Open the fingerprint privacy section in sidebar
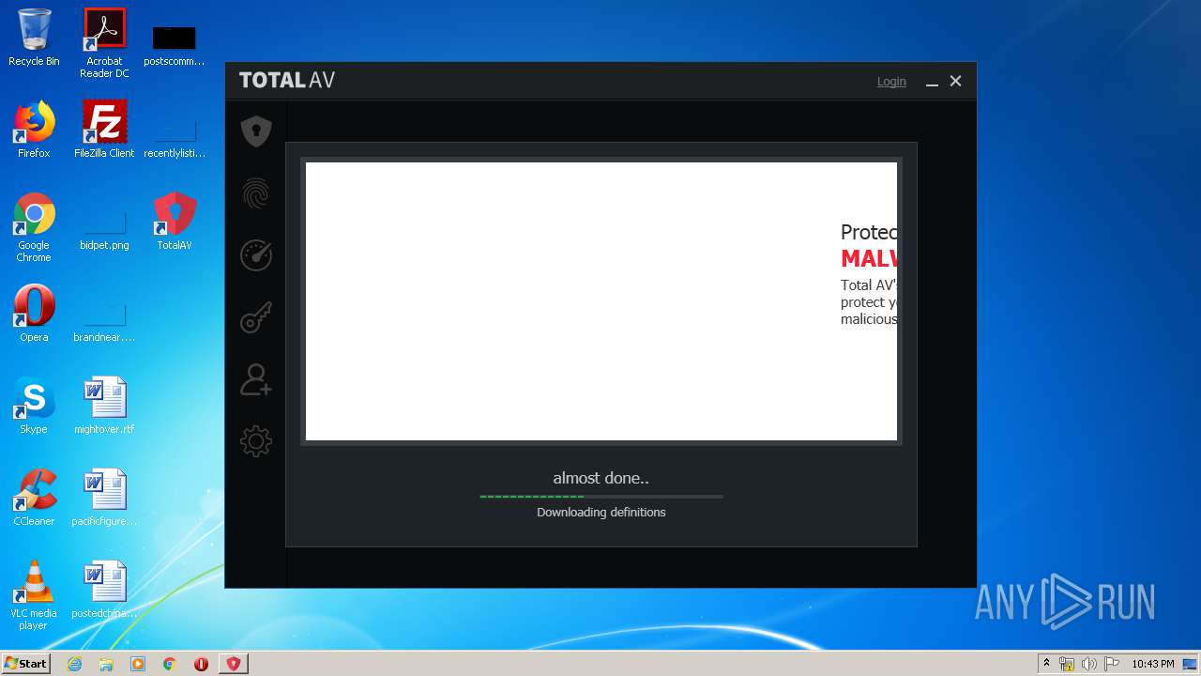 coord(256,193)
